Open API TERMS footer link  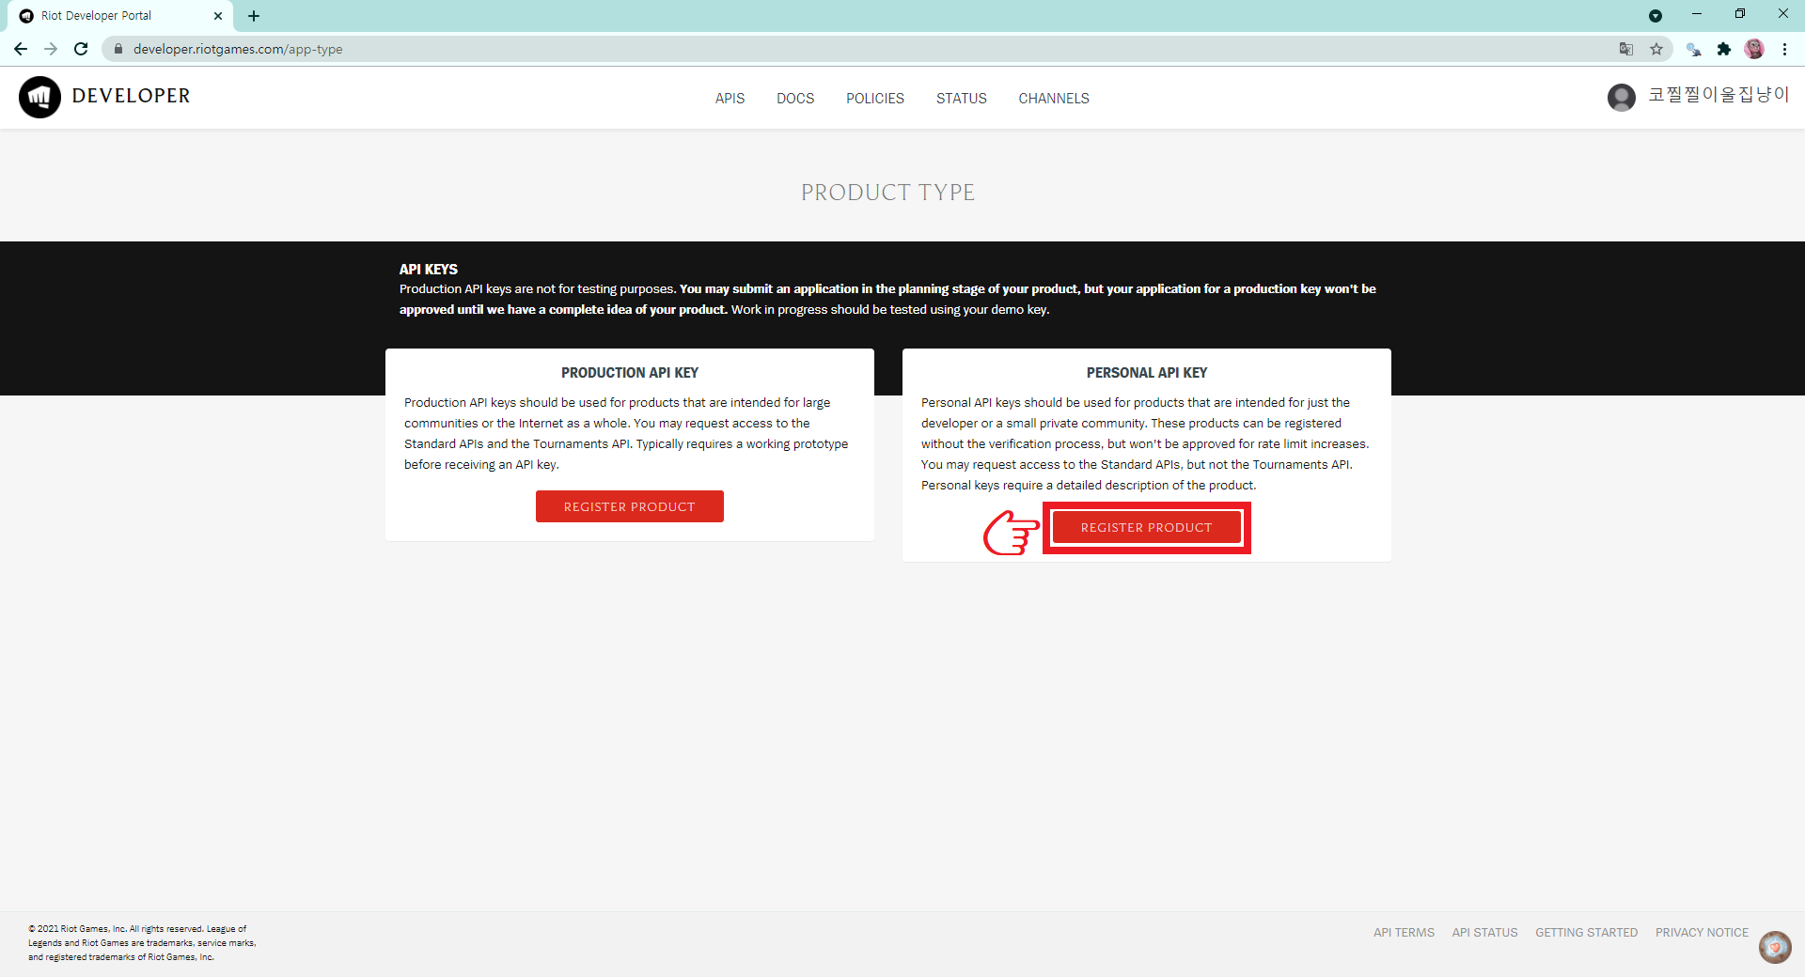1404,933
